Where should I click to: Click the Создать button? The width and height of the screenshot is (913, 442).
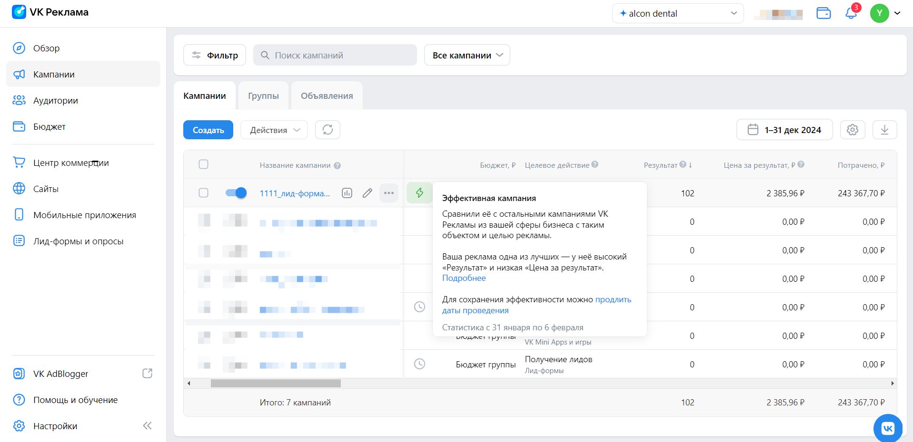pyautogui.click(x=208, y=130)
